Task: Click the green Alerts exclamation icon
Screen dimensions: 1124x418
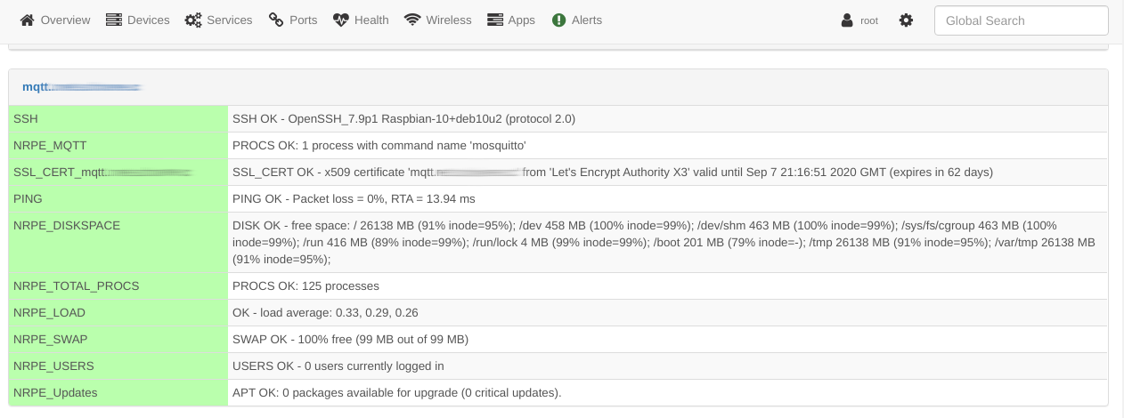Action: click(558, 20)
